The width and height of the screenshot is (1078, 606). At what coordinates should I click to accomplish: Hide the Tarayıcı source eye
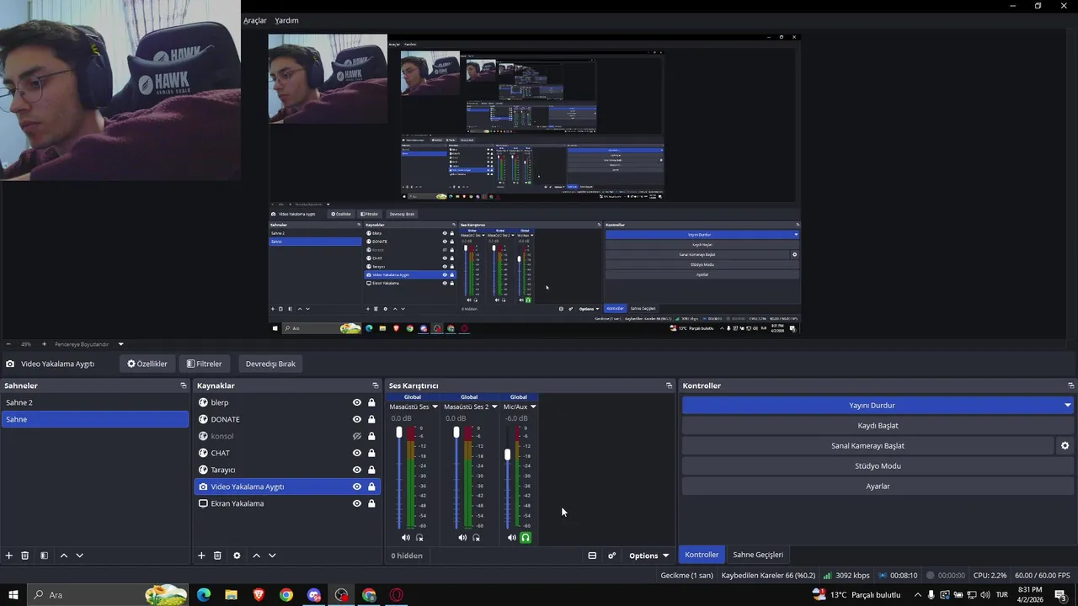[357, 470]
